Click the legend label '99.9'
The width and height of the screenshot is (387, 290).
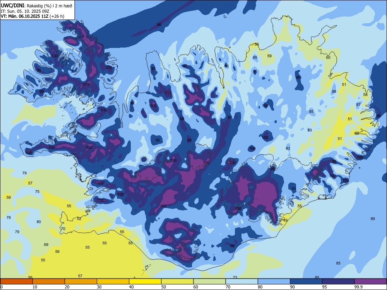(358, 287)
